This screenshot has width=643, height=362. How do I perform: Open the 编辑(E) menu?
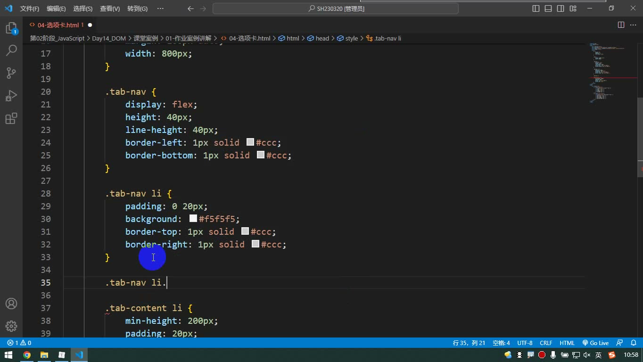56,8
